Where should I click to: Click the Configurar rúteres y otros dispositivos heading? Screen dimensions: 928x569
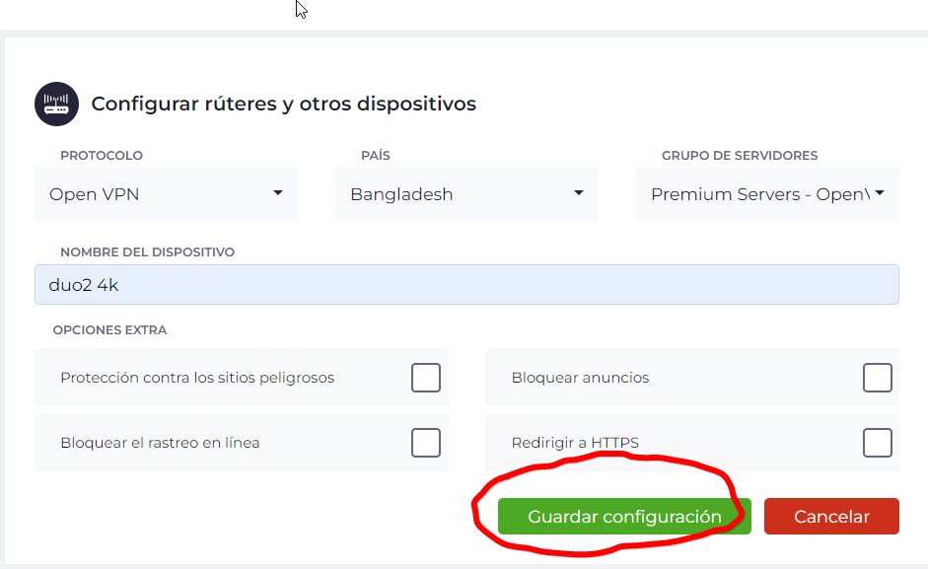[283, 104]
